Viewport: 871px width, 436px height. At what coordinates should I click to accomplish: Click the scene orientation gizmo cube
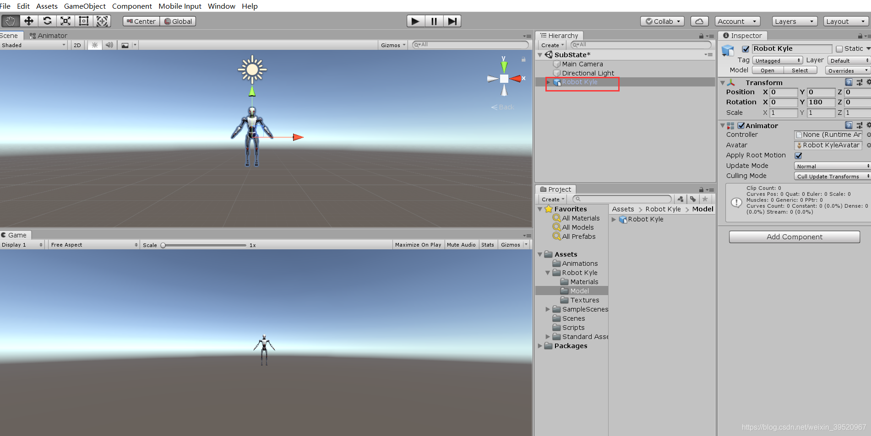pyautogui.click(x=504, y=79)
